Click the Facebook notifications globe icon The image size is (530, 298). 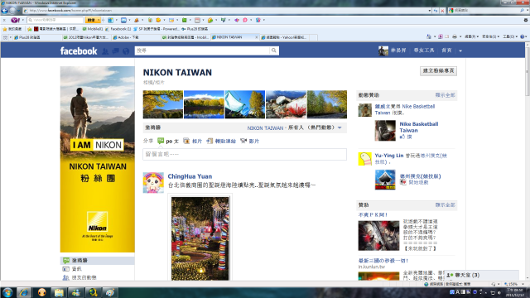[126, 51]
